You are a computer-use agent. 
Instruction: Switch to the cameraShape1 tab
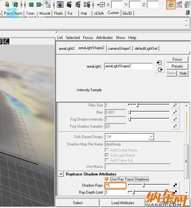click(x=119, y=48)
